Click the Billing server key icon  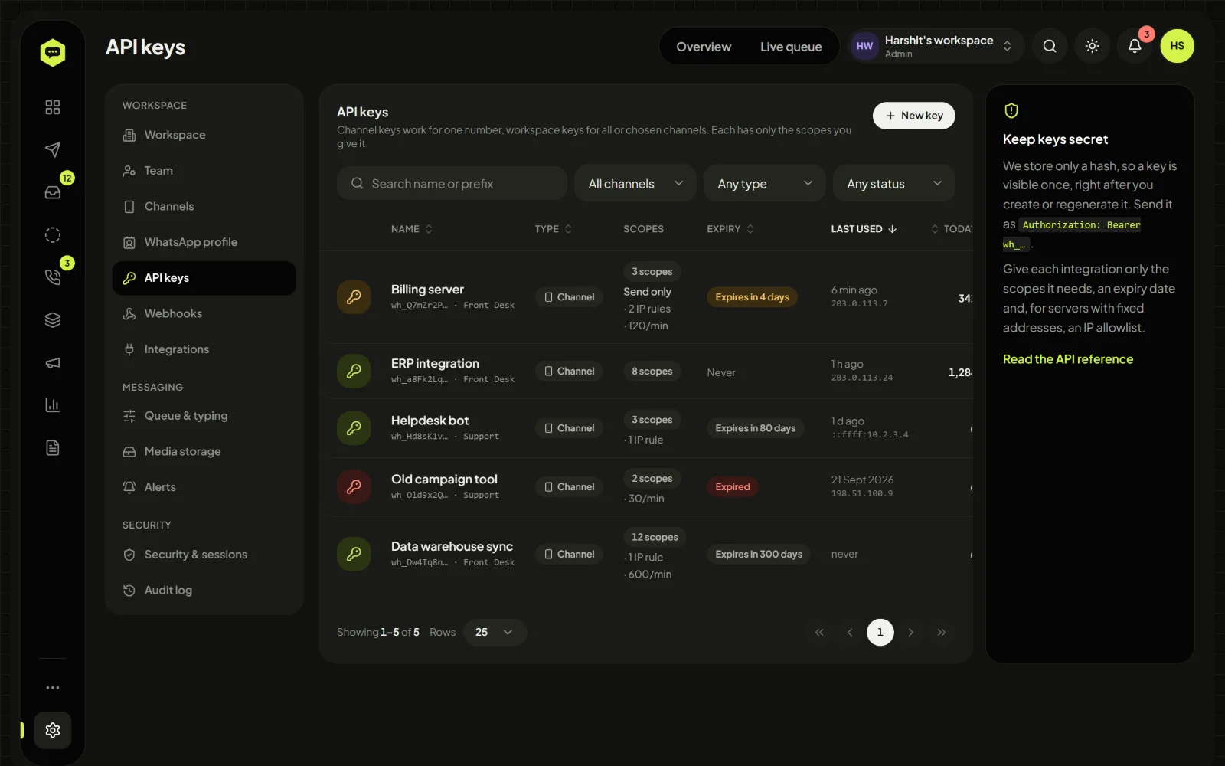click(x=354, y=297)
